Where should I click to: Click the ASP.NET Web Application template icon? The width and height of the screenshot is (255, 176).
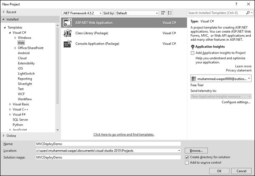click(68, 22)
